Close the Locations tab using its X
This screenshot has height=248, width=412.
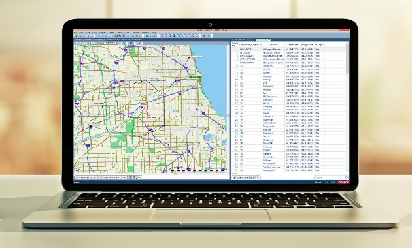269,40
